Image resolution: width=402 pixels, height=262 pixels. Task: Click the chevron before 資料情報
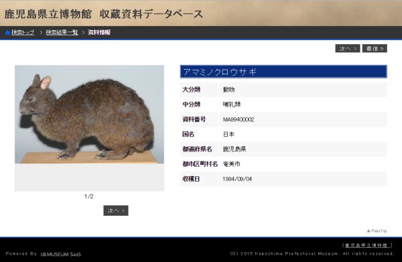[83, 33]
